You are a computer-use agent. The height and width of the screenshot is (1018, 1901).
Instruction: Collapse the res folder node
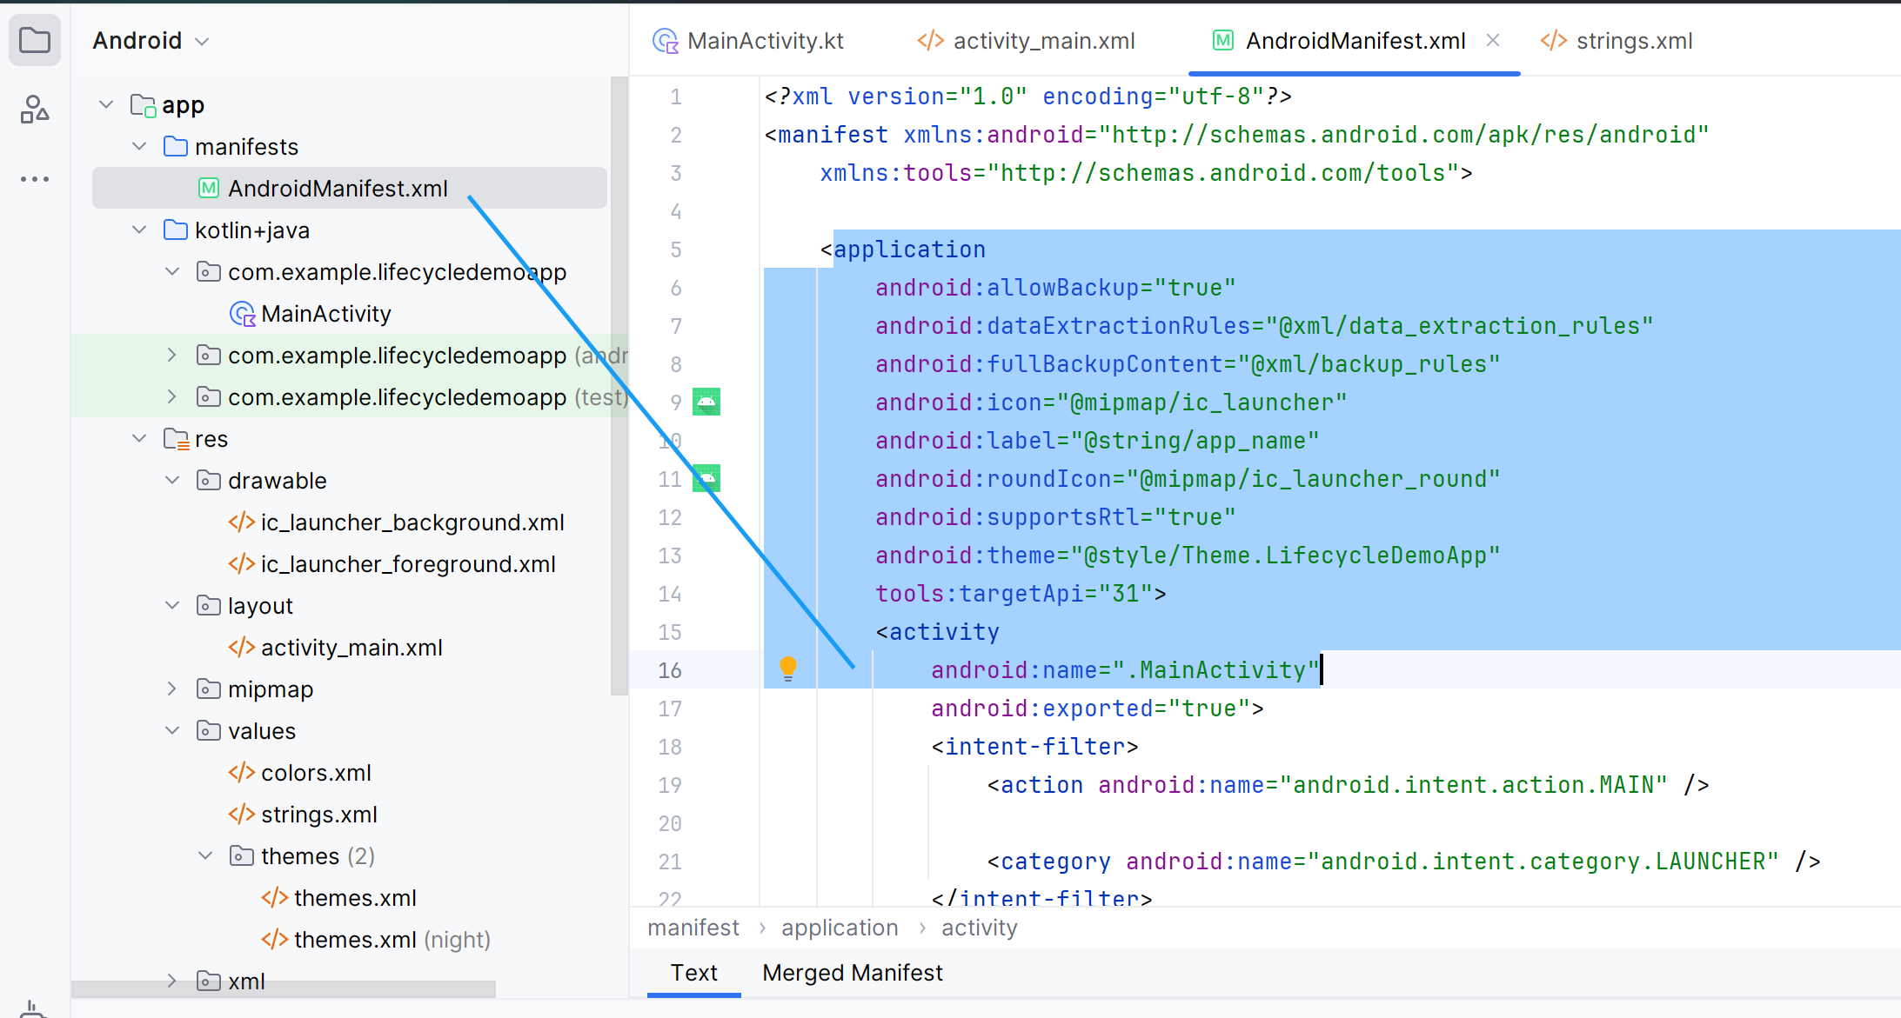tap(139, 438)
